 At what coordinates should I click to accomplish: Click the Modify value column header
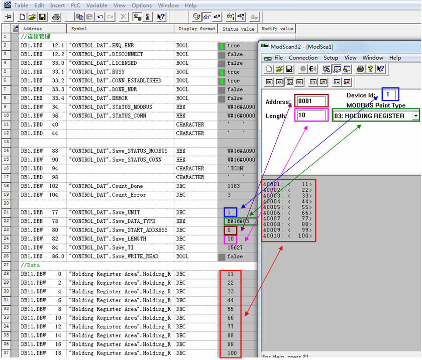[x=277, y=29]
